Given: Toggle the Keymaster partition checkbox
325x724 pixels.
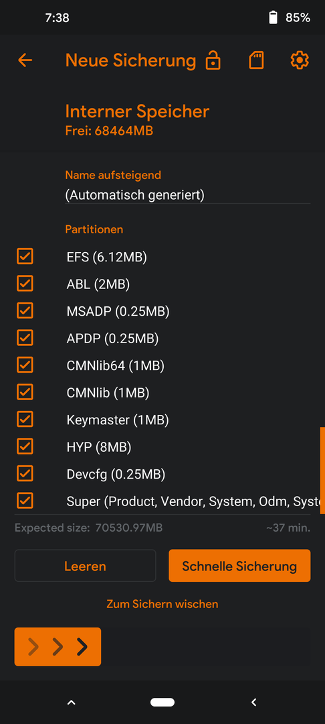Looking at the screenshot, I should [25, 419].
